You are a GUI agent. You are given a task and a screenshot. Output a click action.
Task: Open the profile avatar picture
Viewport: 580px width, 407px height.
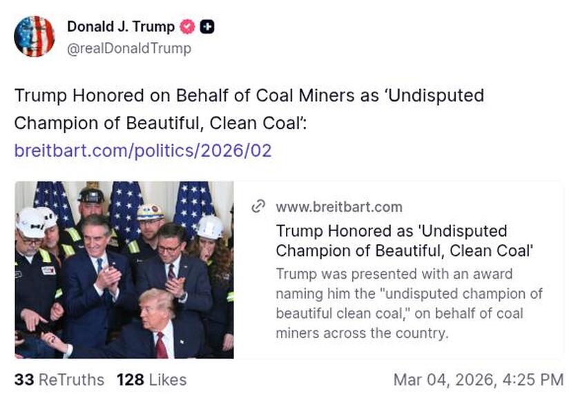click(34, 37)
